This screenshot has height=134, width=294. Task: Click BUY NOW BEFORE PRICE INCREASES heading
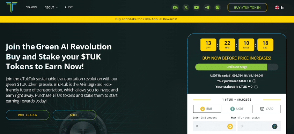tap(237, 58)
